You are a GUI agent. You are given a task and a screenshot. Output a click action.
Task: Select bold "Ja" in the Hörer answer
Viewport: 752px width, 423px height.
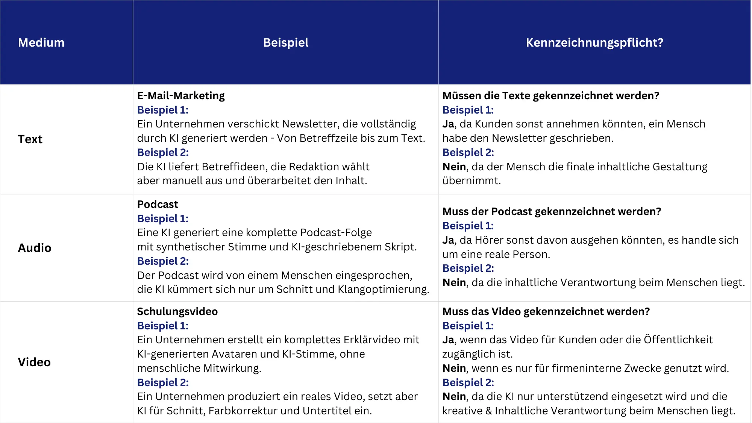(x=448, y=240)
